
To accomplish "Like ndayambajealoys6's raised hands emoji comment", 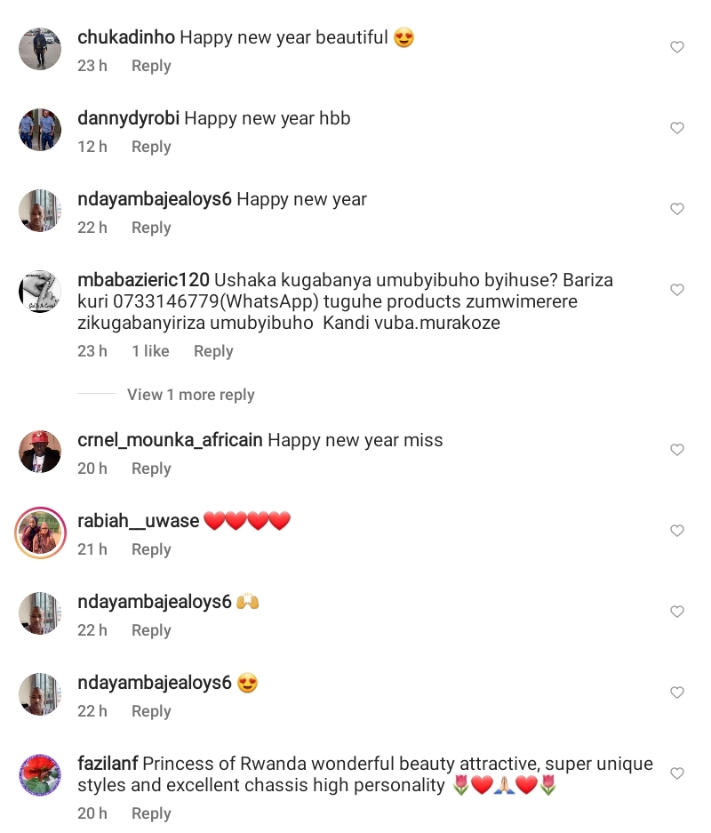I will coord(677,612).
